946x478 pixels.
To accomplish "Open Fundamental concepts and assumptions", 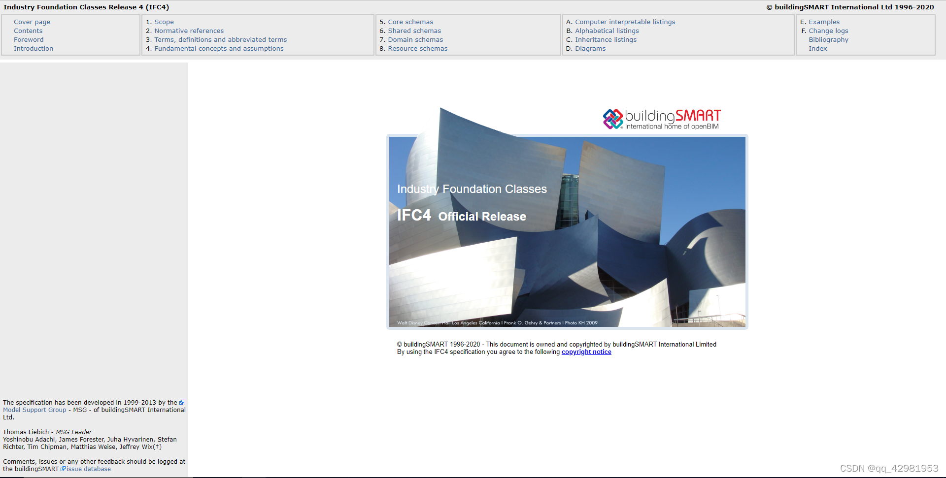I will point(219,49).
